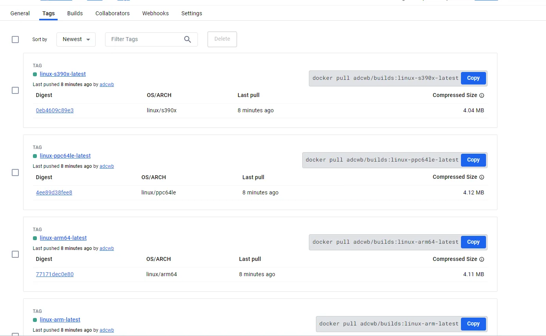The width and height of the screenshot is (546, 336).
Task: Open digest 77171dec0e80
Action: click(x=54, y=274)
